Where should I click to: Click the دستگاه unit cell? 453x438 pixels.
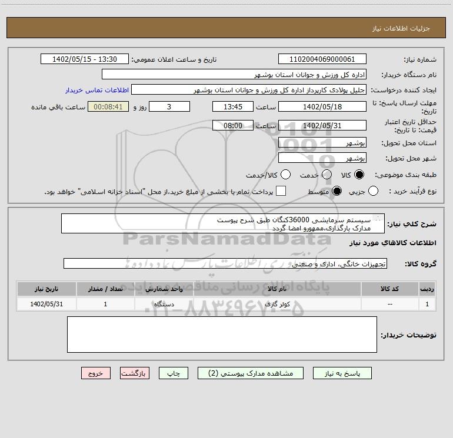coord(164,304)
